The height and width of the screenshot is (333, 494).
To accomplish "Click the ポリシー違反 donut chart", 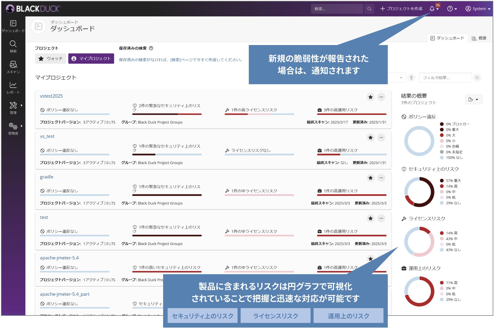I will click(x=419, y=141).
